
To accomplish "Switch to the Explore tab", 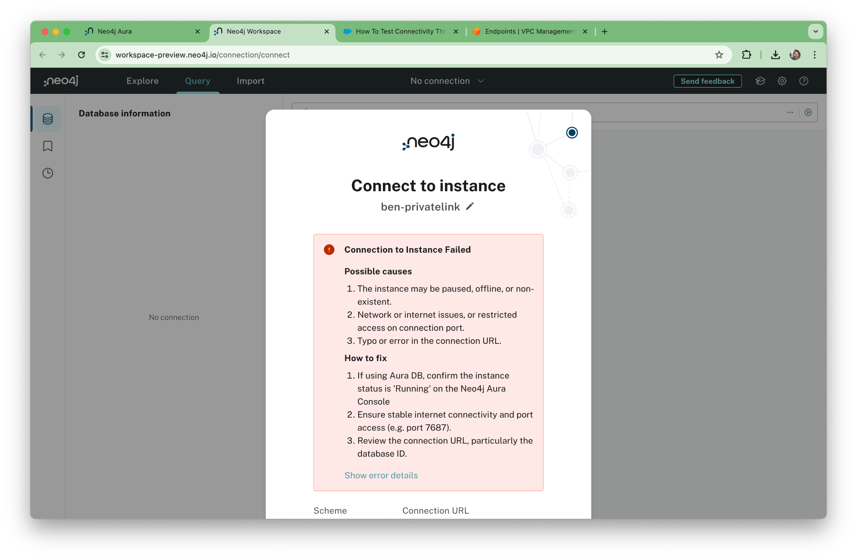I will pyautogui.click(x=143, y=81).
